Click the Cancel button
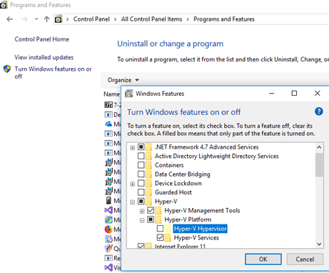Viewport: 329px width, 273px height. (x=305, y=259)
